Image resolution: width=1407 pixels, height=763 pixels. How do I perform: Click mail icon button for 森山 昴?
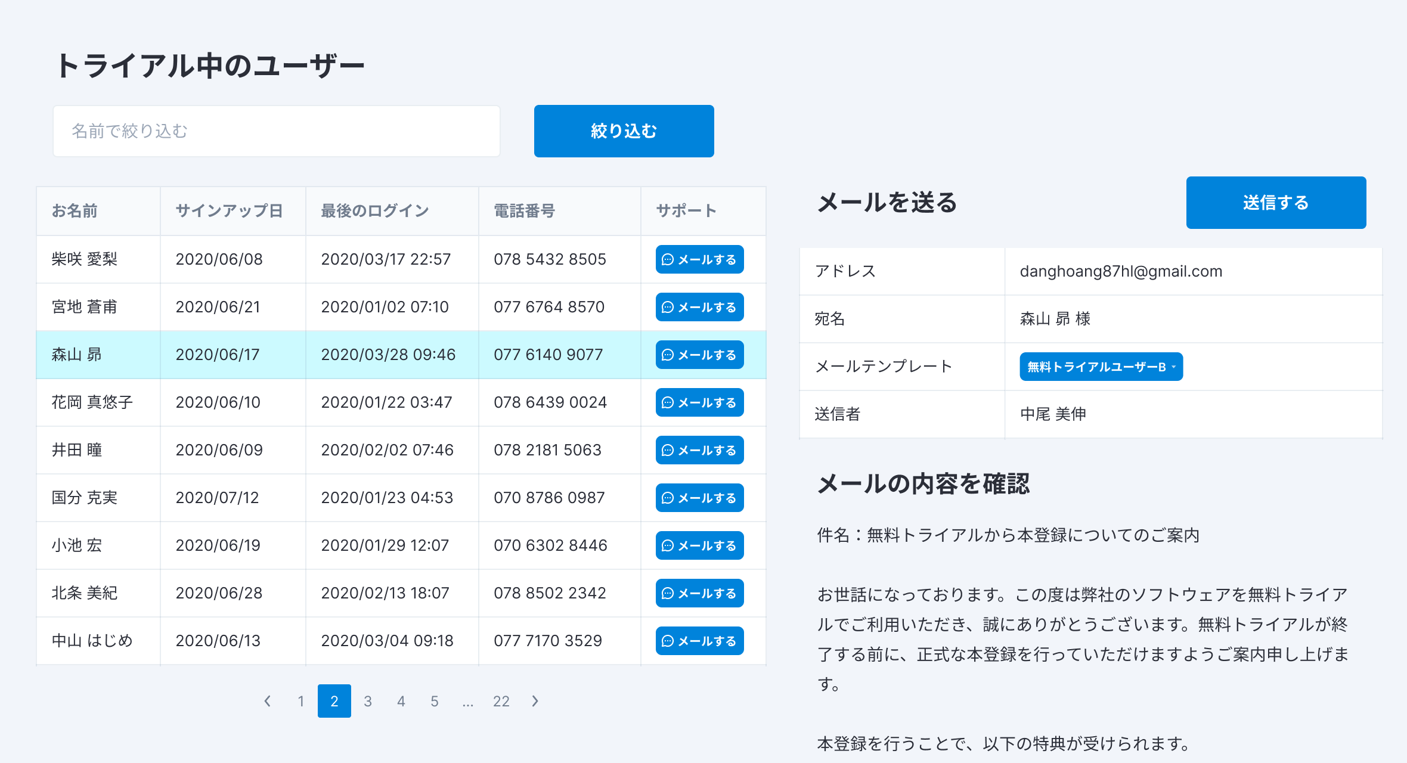tap(699, 355)
